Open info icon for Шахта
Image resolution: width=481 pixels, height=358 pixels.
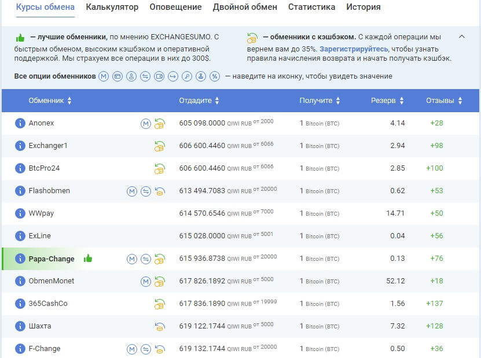tap(20, 326)
